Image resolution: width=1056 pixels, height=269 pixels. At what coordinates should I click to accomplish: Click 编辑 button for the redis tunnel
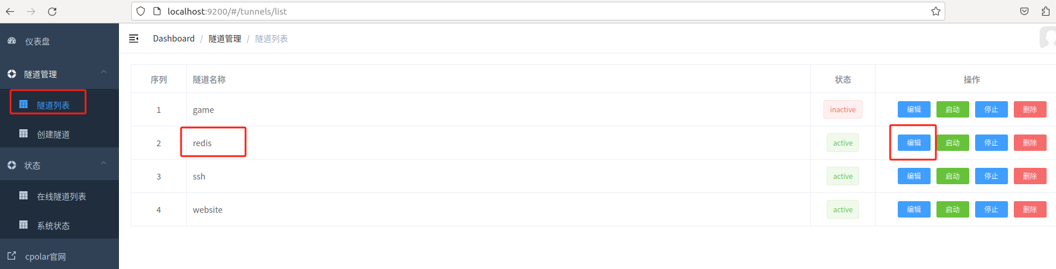[x=914, y=143]
